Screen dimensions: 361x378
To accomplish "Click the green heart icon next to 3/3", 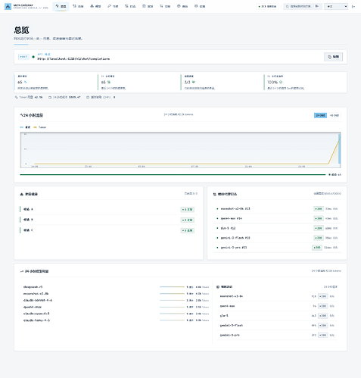I will tap(194, 82).
